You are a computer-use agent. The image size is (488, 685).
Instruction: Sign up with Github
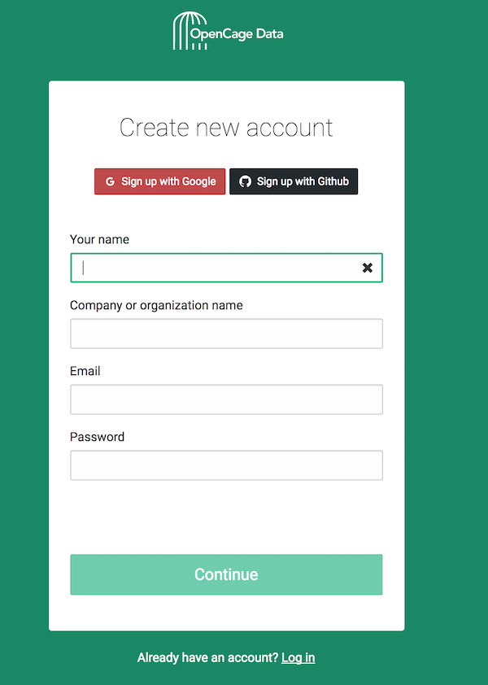point(294,181)
